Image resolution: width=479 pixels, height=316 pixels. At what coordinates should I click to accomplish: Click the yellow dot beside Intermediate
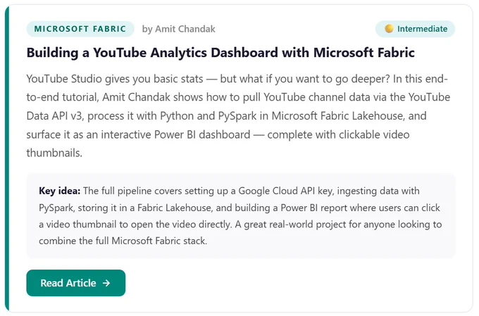[389, 29]
